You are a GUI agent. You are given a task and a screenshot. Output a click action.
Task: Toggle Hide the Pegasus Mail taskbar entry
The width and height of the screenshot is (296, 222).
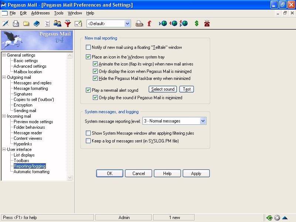[95, 78]
